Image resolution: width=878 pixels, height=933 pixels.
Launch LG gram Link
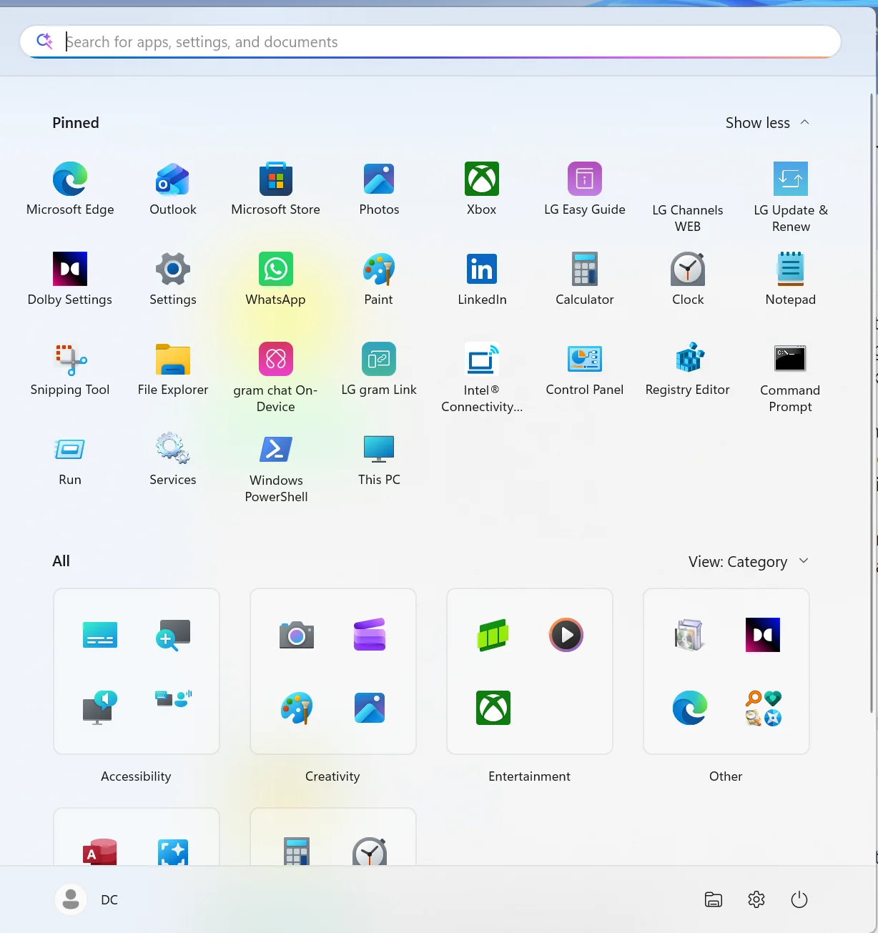[379, 370]
